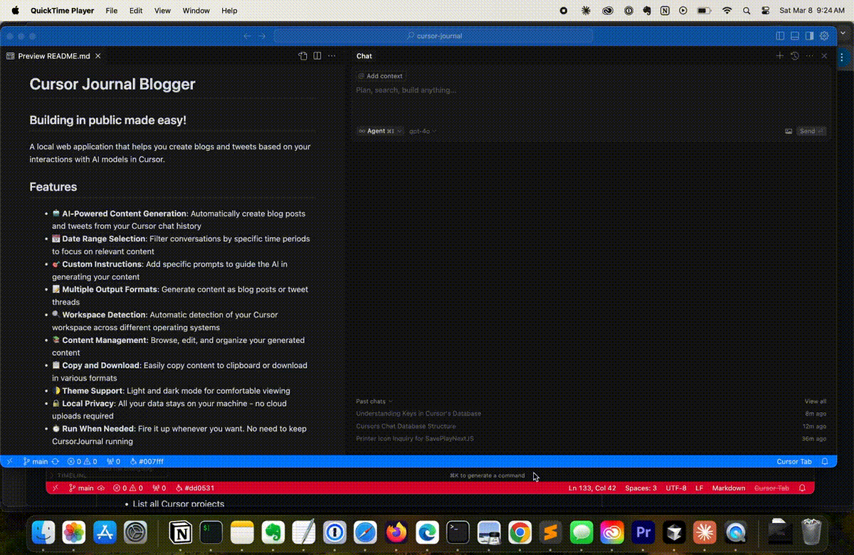This screenshot has height=555, width=854.
Task: Open chat history via the clock icon
Action: [x=795, y=55]
